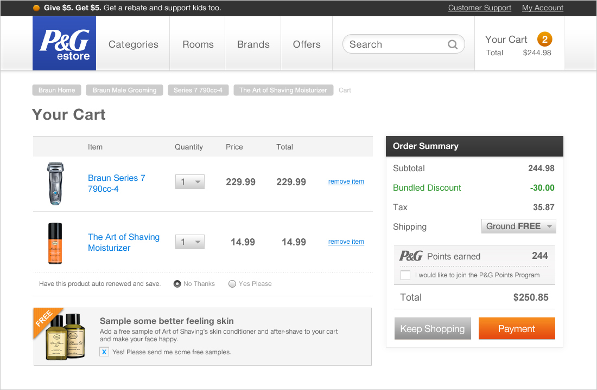
Task: Click the Your Cart header text
Action: pyautogui.click(x=506, y=40)
